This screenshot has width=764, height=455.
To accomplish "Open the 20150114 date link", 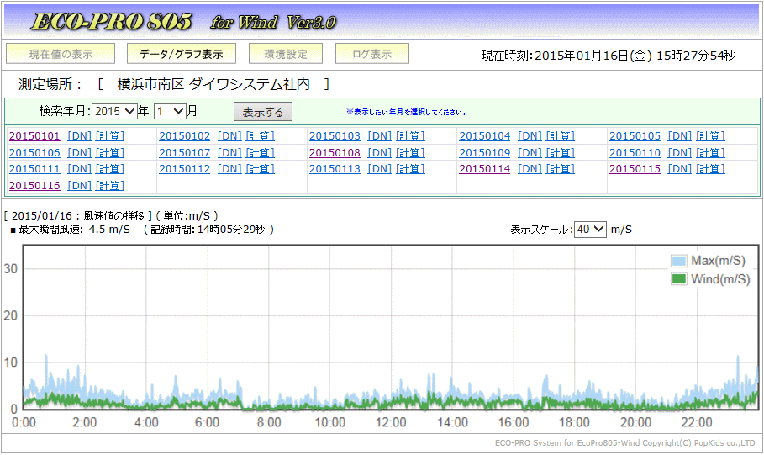I will point(485,169).
